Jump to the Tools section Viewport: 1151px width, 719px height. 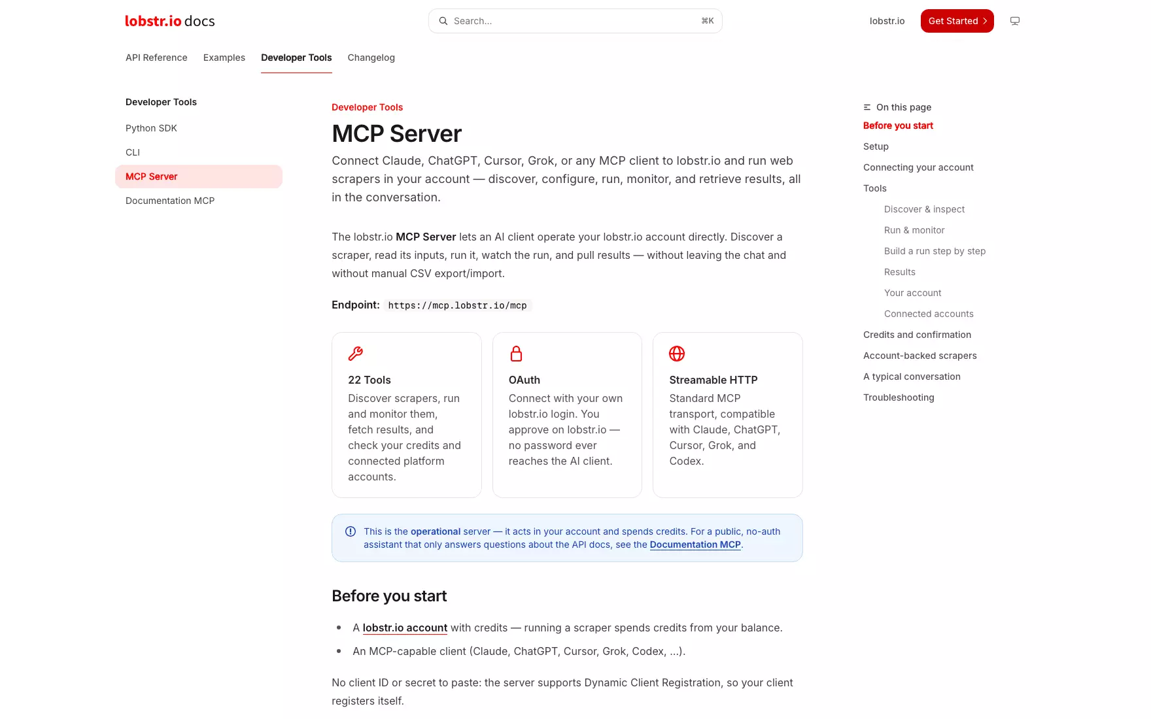point(875,188)
